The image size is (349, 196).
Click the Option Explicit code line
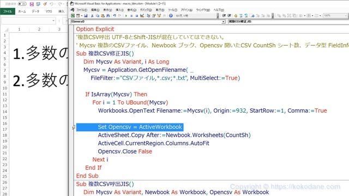click(95, 29)
